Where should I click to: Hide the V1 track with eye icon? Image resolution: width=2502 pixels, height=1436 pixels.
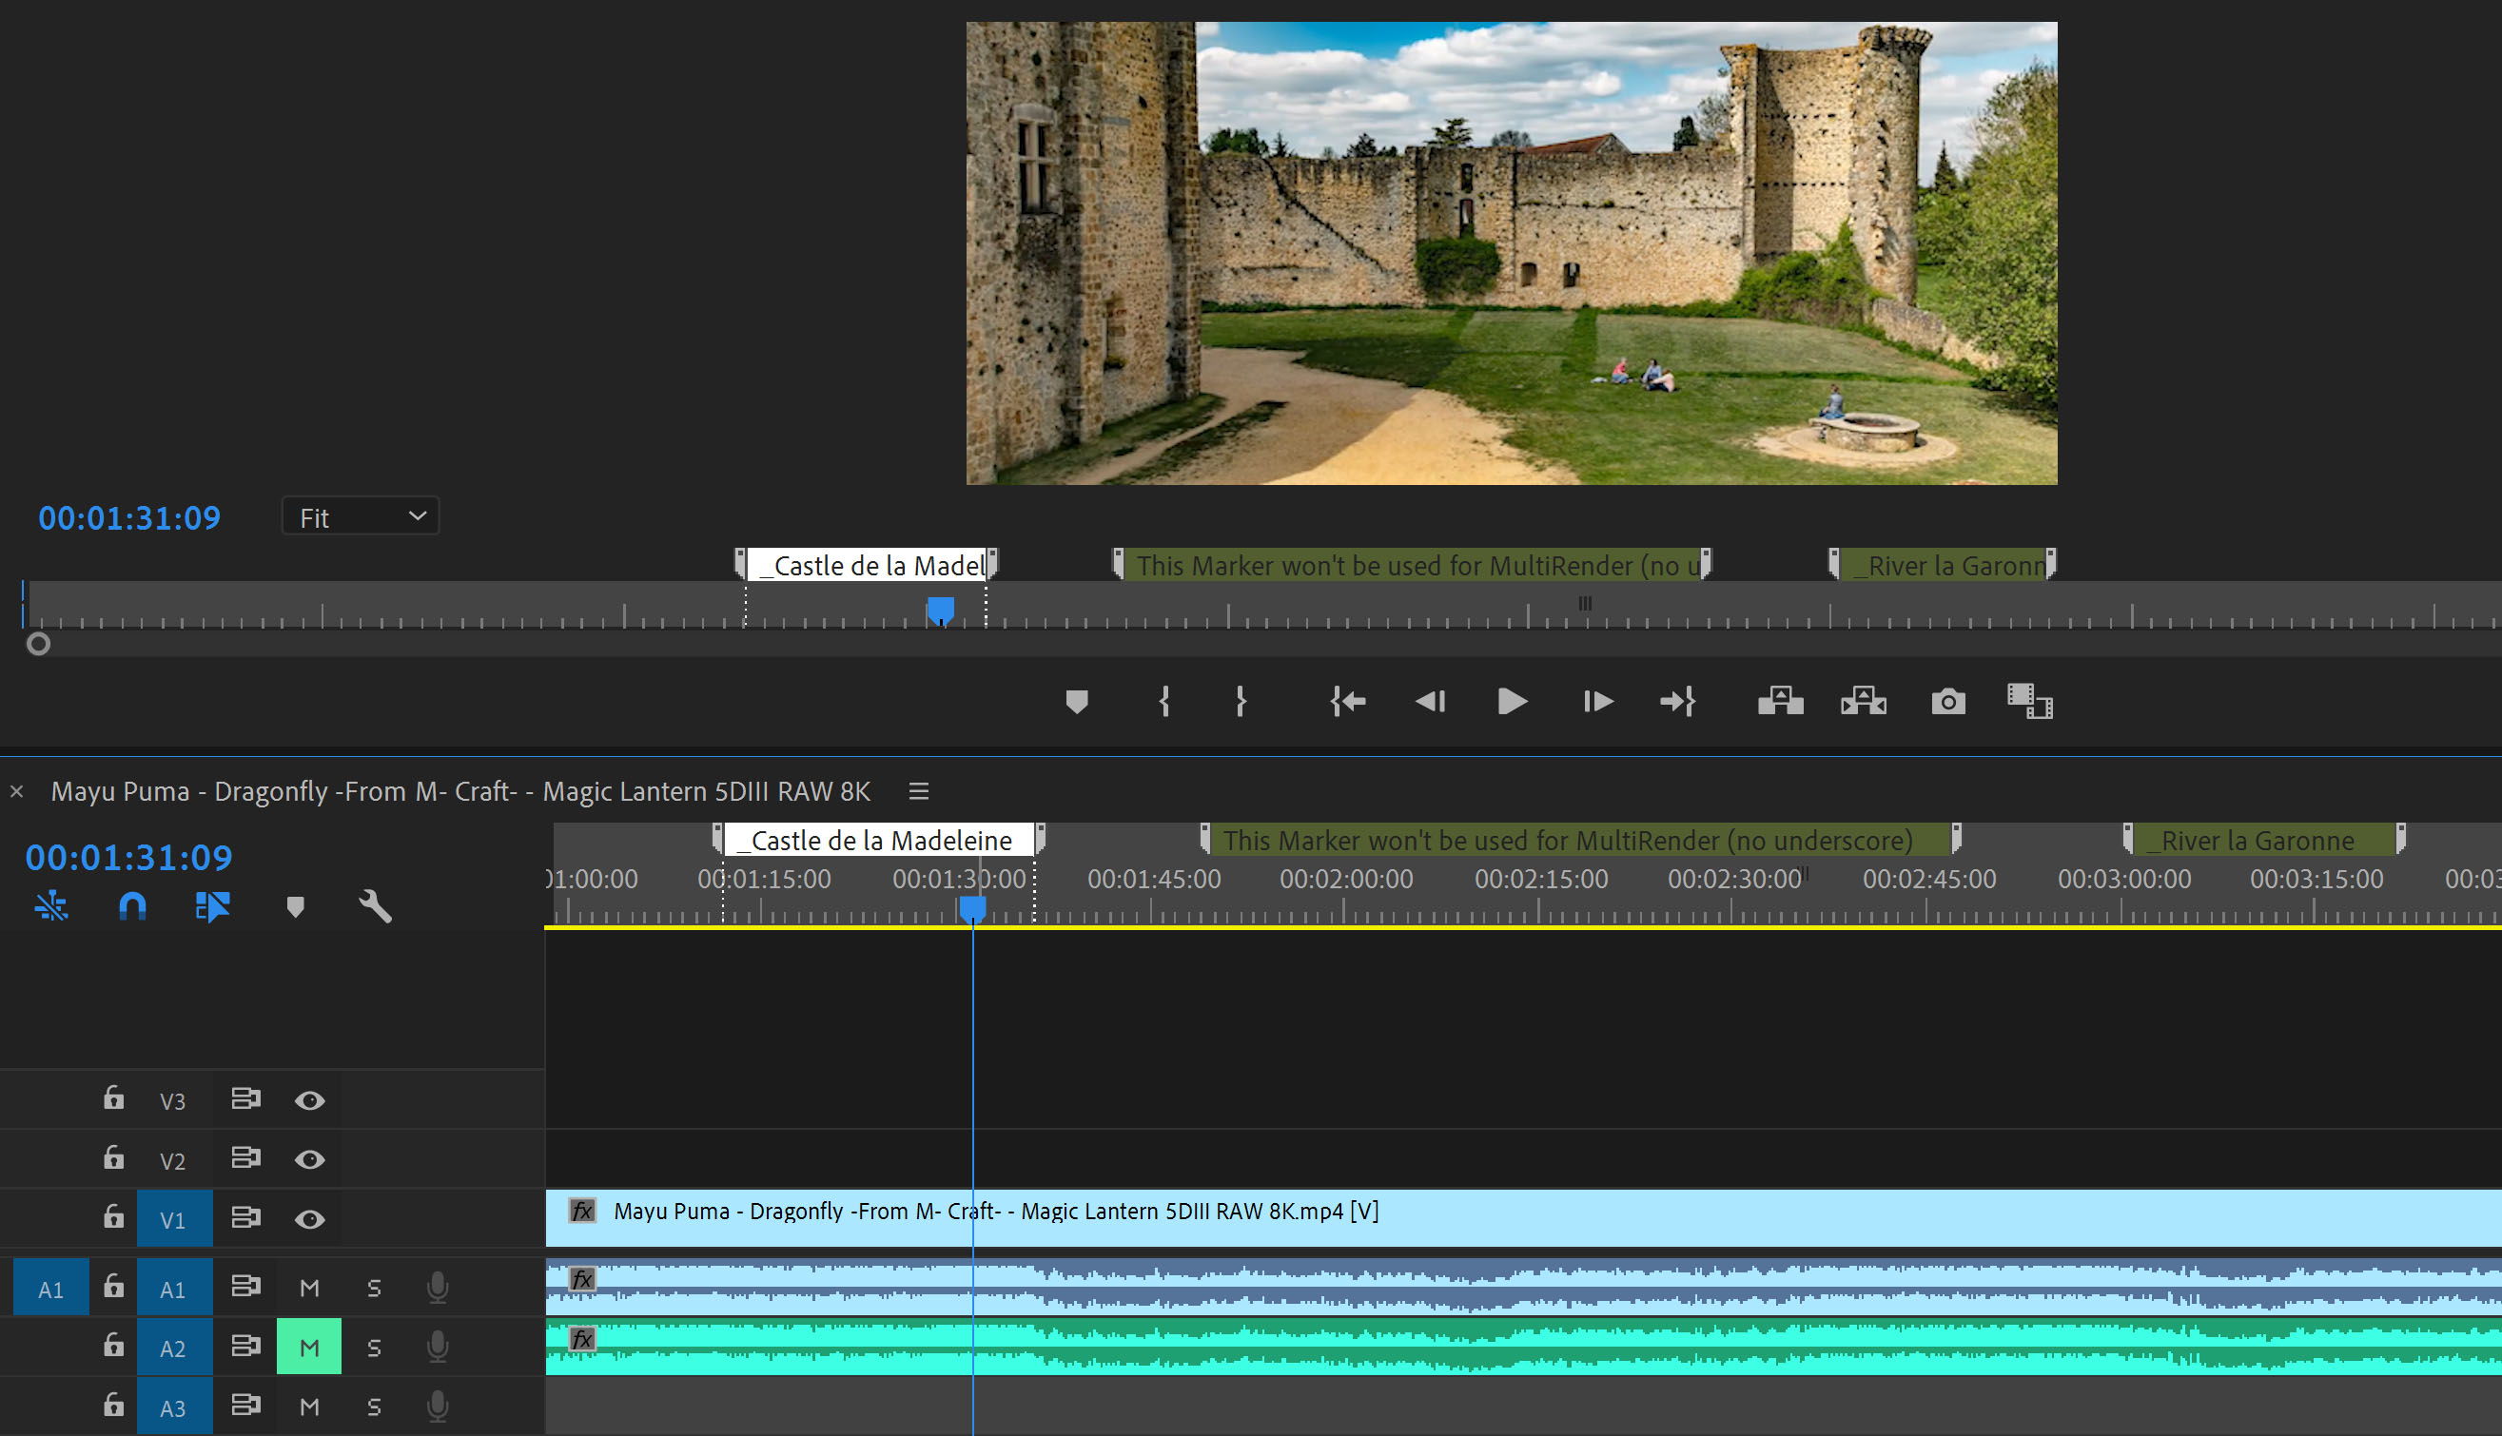pos(309,1219)
